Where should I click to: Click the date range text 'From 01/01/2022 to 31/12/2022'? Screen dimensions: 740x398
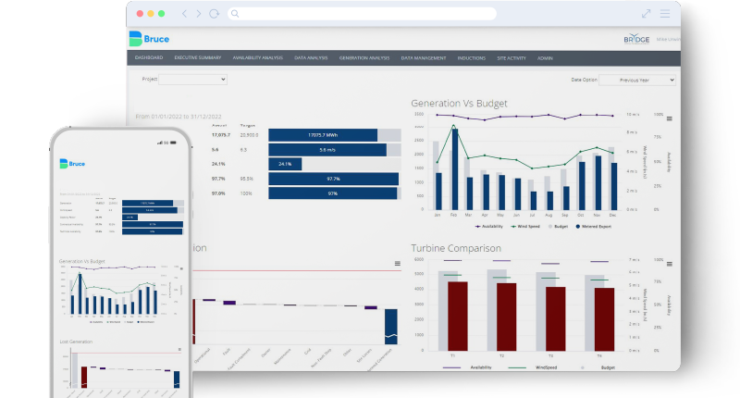[x=179, y=116]
